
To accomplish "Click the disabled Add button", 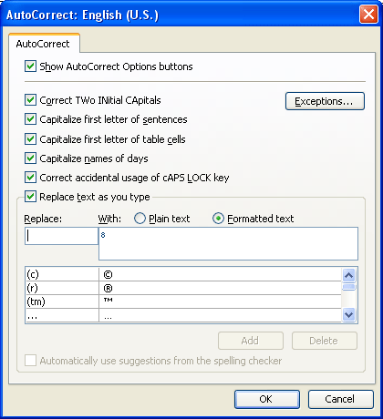I will pyautogui.click(x=251, y=341).
